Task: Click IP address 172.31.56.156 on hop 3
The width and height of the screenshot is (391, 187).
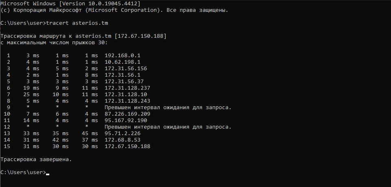Action: [126, 68]
